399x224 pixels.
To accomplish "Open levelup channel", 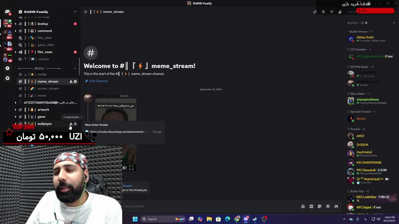I will (47, 24).
